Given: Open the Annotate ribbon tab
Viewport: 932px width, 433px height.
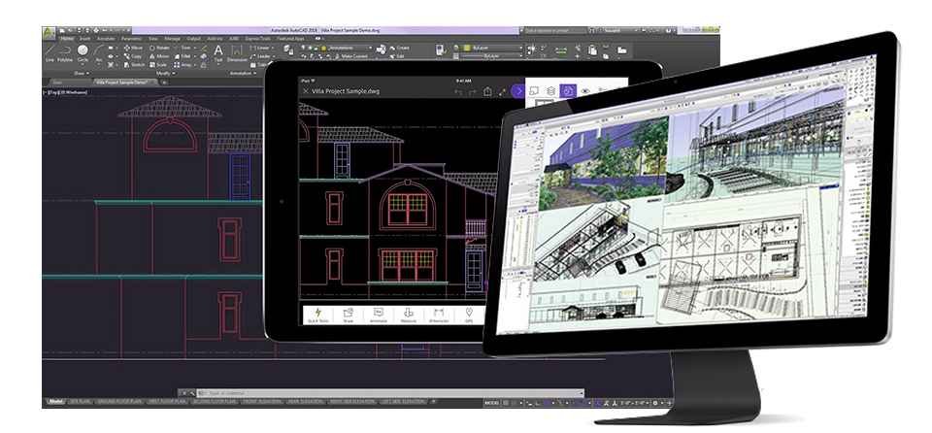Looking at the screenshot, I should [106, 39].
